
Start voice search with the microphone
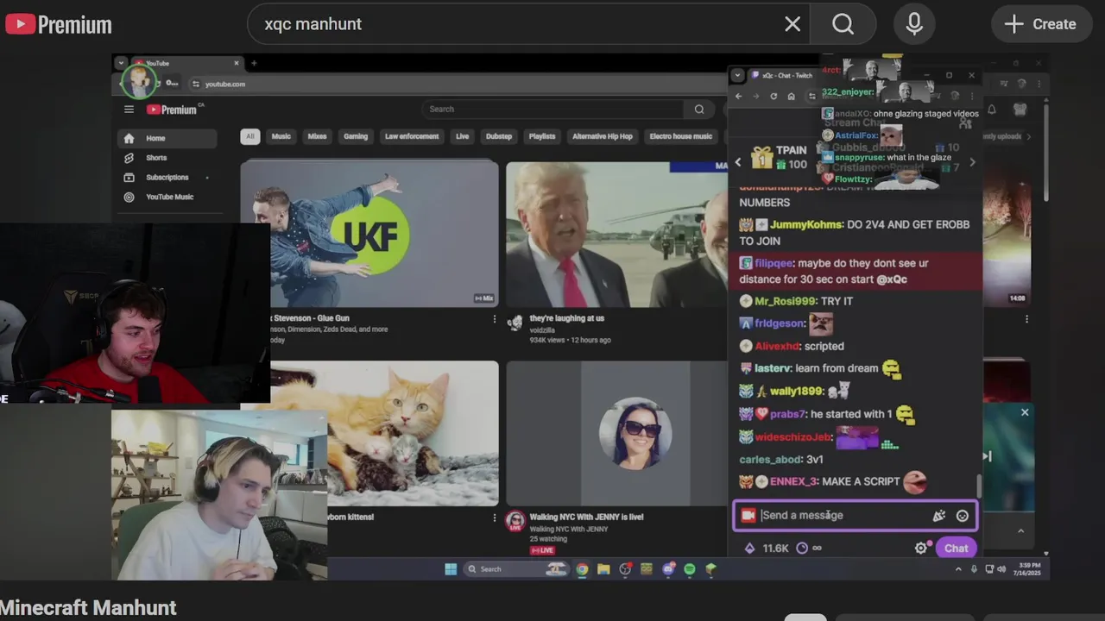[914, 24]
